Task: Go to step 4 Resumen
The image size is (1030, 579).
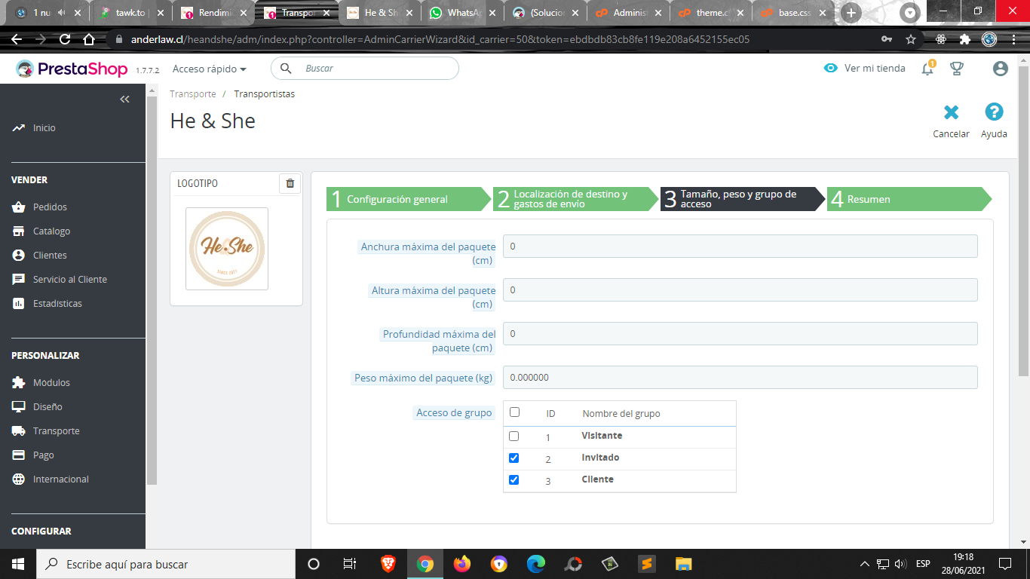Action: click(x=909, y=199)
